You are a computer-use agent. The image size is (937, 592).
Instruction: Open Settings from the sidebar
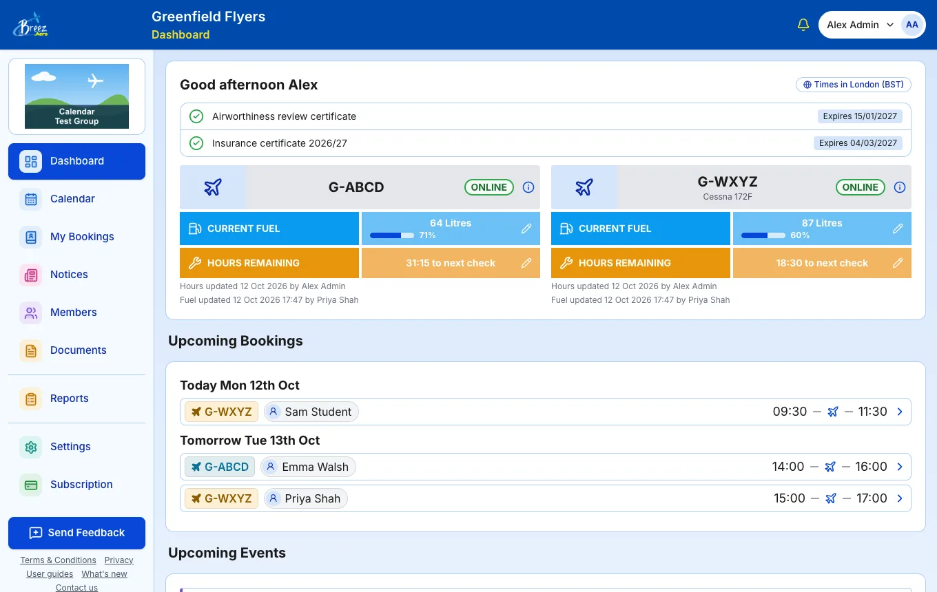[76, 447]
